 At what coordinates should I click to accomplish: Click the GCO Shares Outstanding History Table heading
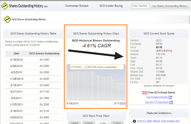coord(33,34)
